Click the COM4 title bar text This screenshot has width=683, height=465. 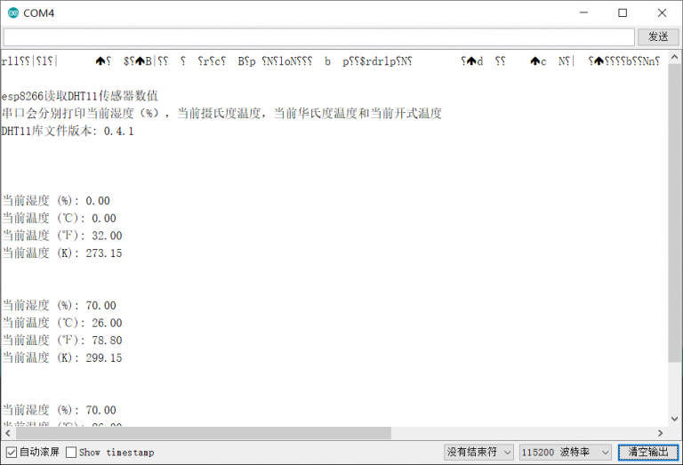pos(38,12)
